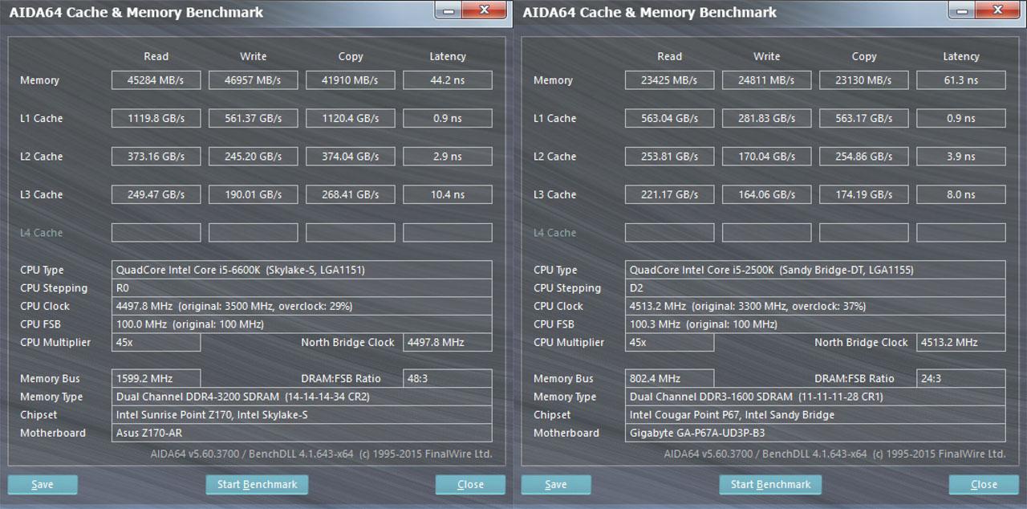Select L3 Cache Write value 190.01 GB/s
The image size is (1027, 509).
click(253, 194)
